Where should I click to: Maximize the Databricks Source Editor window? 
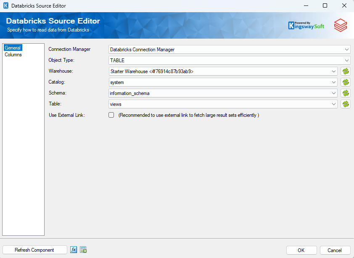coord(325,5)
